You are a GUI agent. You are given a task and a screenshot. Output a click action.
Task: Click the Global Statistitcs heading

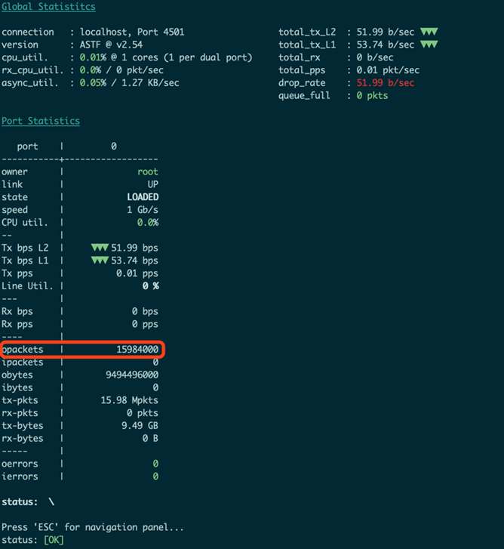(48, 7)
